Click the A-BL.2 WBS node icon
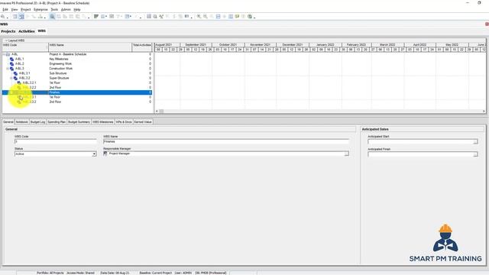This screenshot has width=489, height=275. tap(12, 63)
